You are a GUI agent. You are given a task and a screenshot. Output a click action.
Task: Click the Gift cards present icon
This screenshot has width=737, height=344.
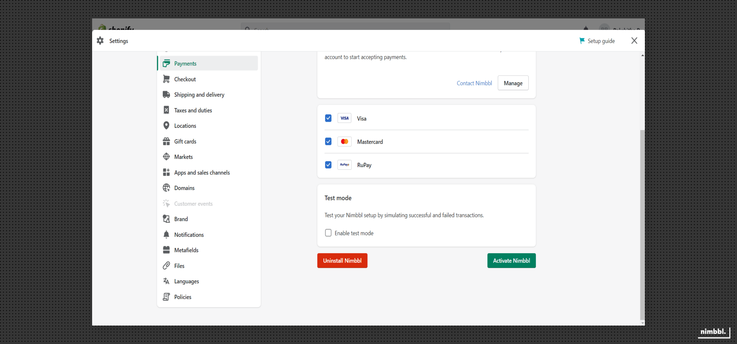pyautogui.click(x=166, y=141)
